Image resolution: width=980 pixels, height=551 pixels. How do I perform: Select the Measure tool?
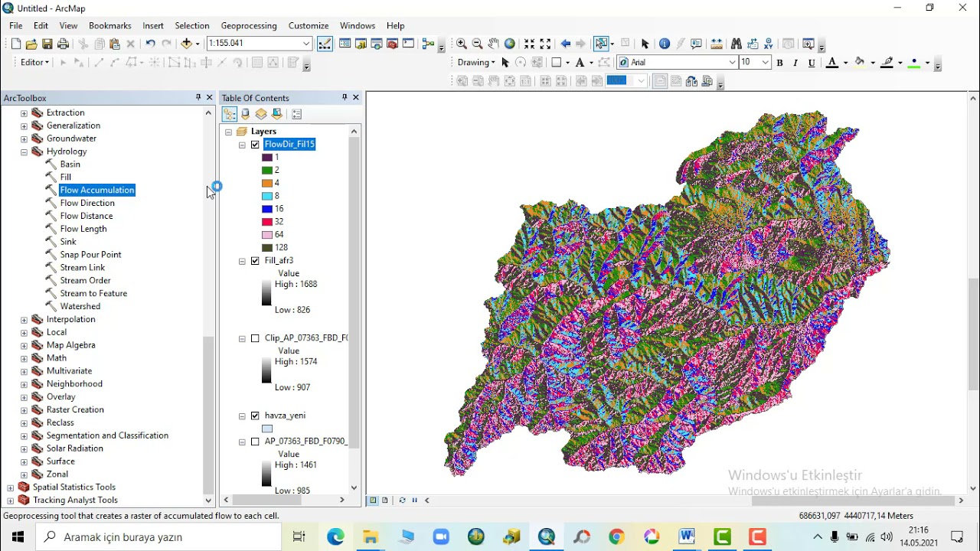point(717,44)
